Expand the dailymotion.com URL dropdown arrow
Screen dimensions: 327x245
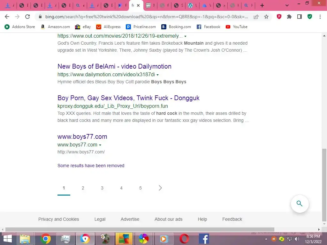pyautogui.click(x=157, y=75)
